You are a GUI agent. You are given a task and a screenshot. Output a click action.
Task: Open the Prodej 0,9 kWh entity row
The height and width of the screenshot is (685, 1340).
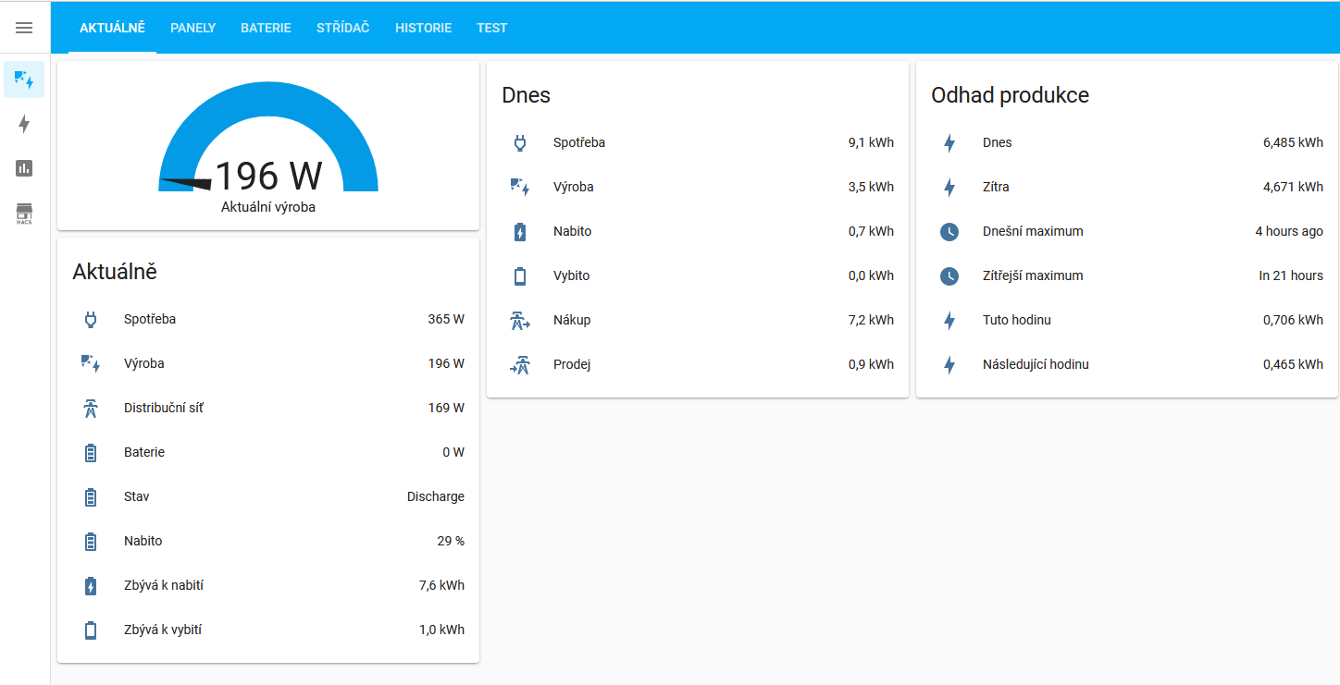(698, 364)
